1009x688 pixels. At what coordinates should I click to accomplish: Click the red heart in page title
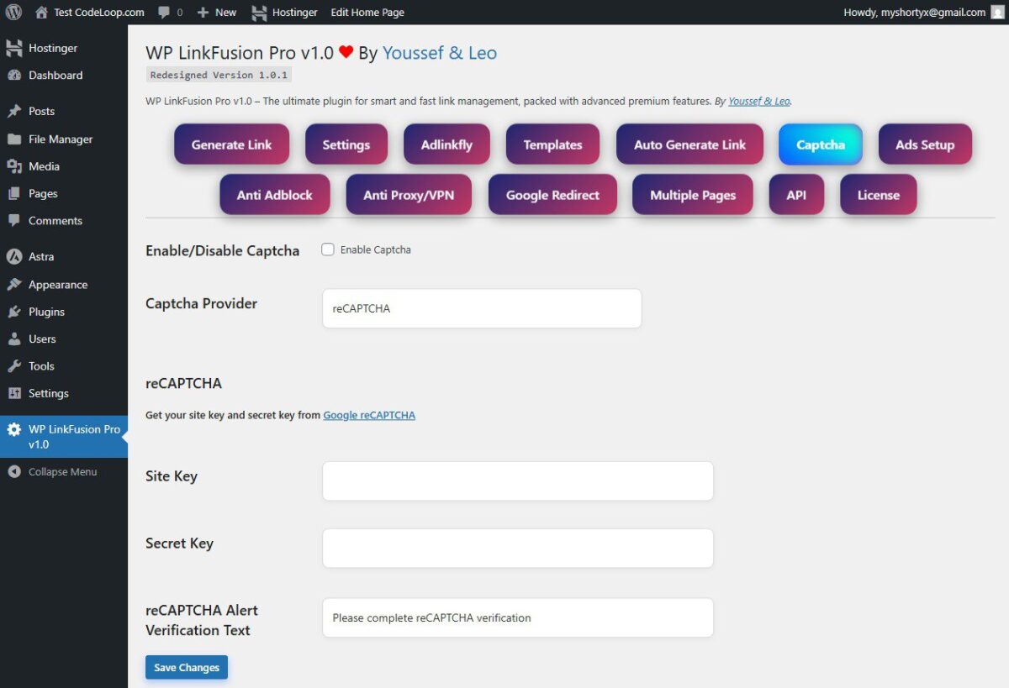click(346, 53)
